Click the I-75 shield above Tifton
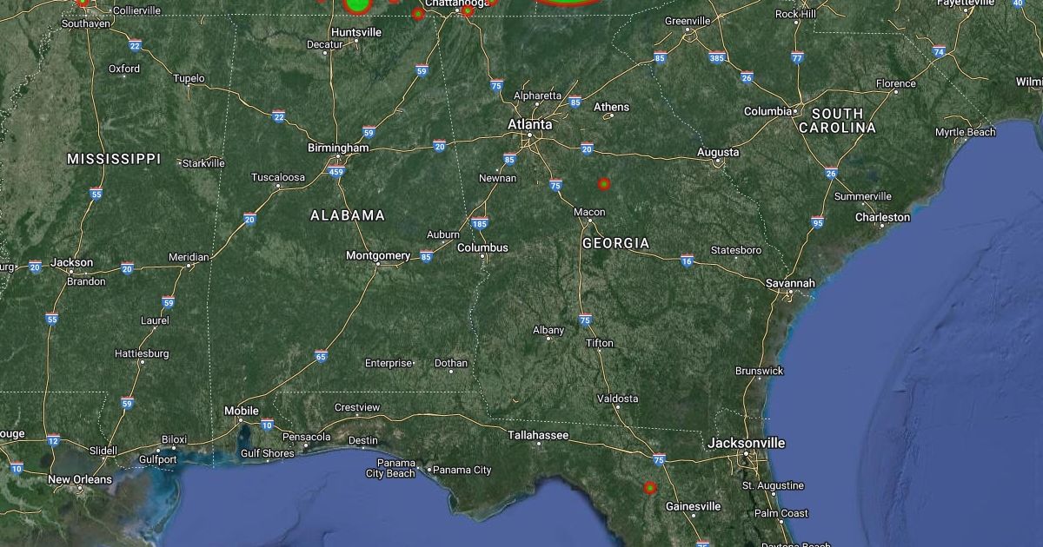The width and height of the screenshot is (1043, 547). pos(585,319)
